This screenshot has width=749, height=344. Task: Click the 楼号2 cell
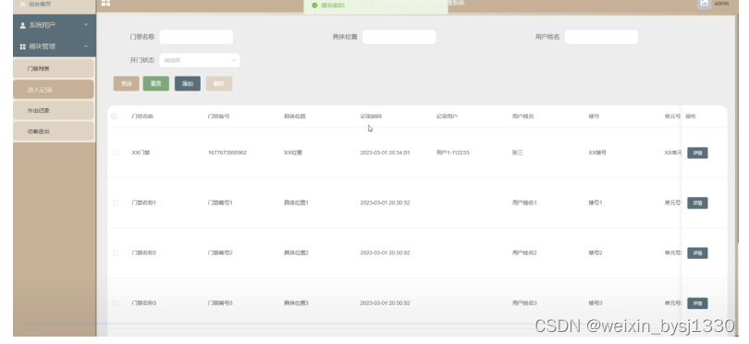point(596,252)
